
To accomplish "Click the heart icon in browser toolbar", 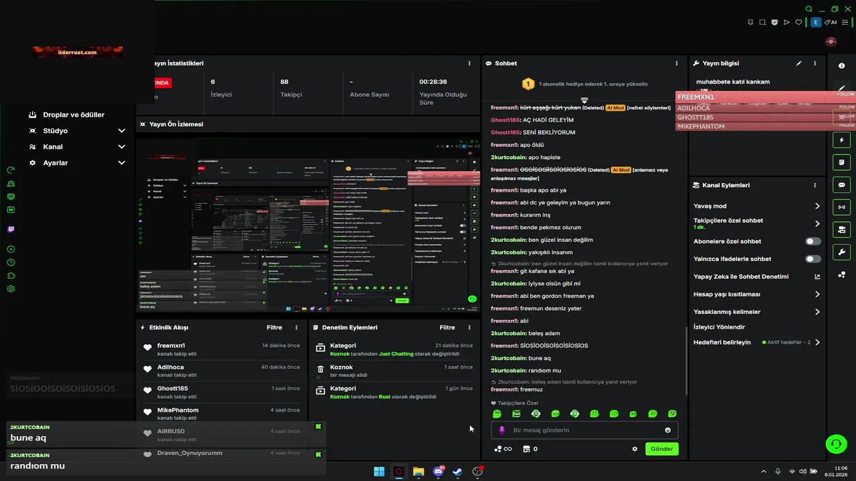I will coord(798,22).
